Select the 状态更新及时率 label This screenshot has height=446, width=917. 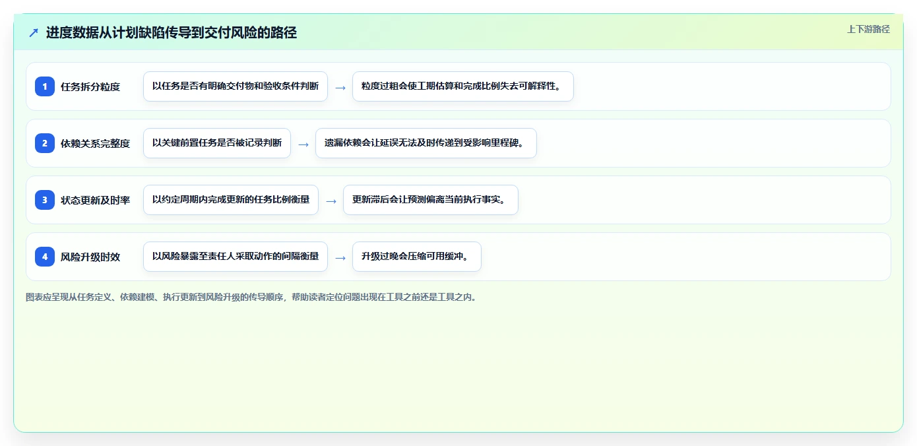pyautogui.click(x=95, y=200)
